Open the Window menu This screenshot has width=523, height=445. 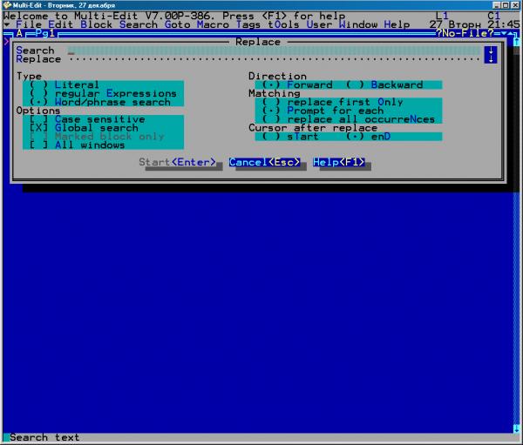358,24
